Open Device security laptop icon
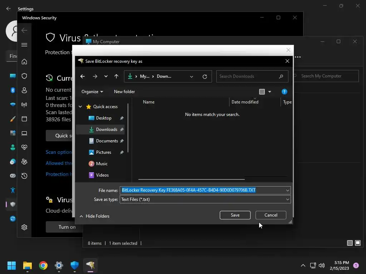The height and width of the screenshot is (274, 366). point(24,133)
